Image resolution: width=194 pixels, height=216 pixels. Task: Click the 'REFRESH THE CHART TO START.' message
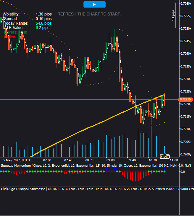pyautogui.click(x=89, y=14)
